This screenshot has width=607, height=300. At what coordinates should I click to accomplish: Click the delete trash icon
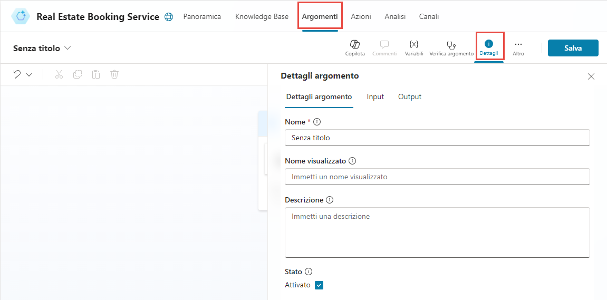(x=114, y=74)
